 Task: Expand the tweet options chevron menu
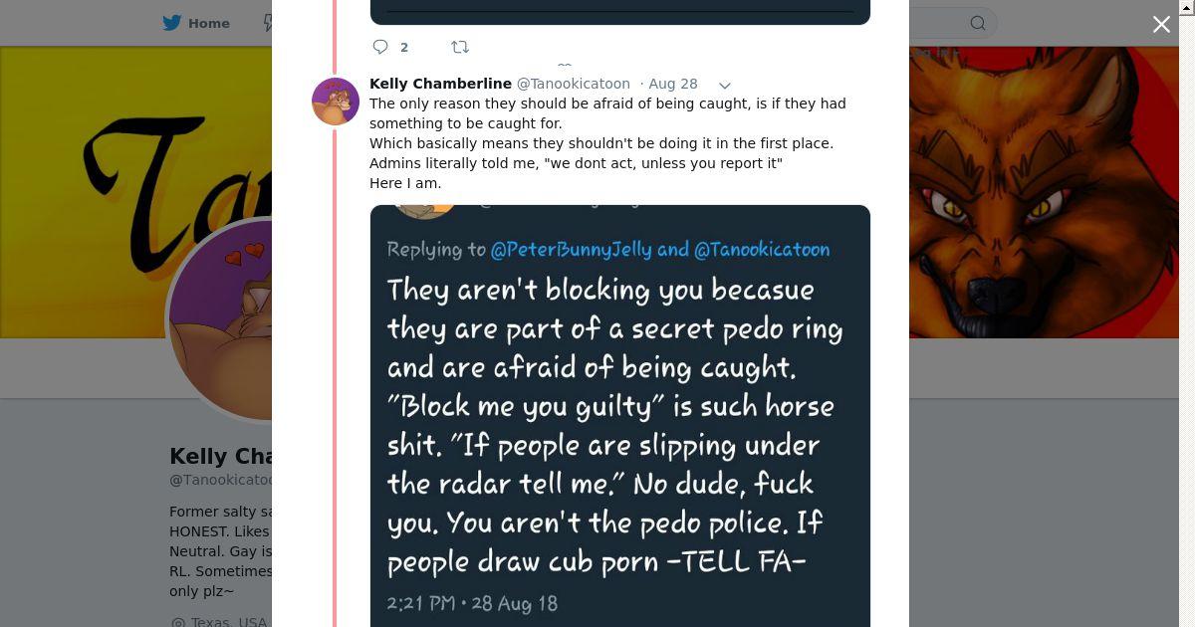(x=725, y=85)
